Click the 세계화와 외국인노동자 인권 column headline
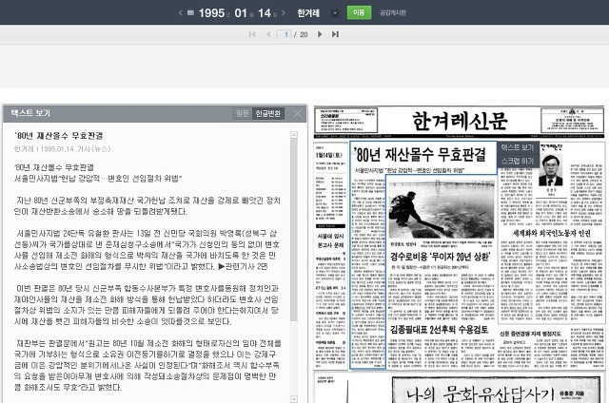609x403 pixels. pos(552,233)
